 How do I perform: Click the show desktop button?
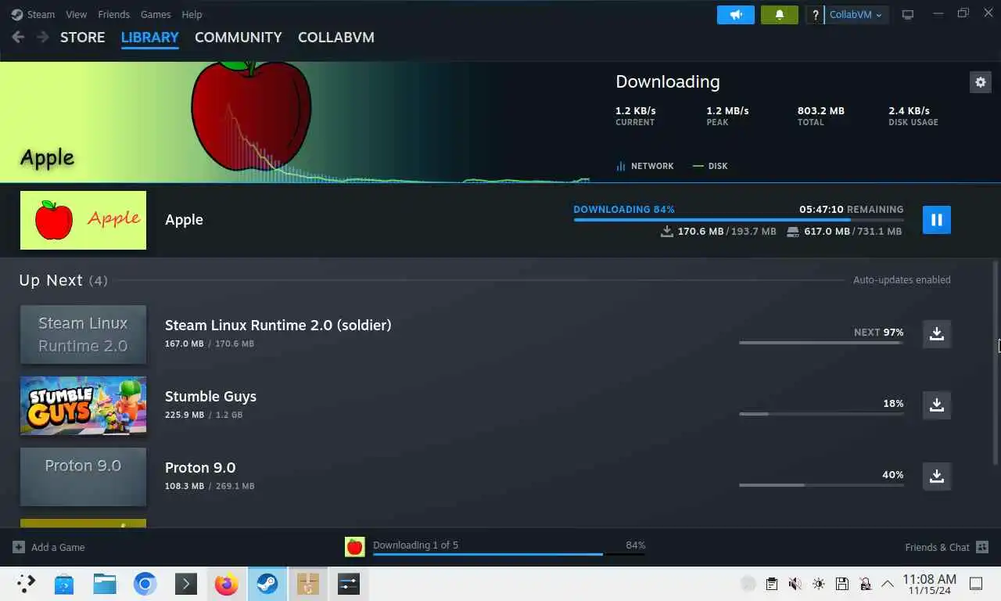click(976, 584)
